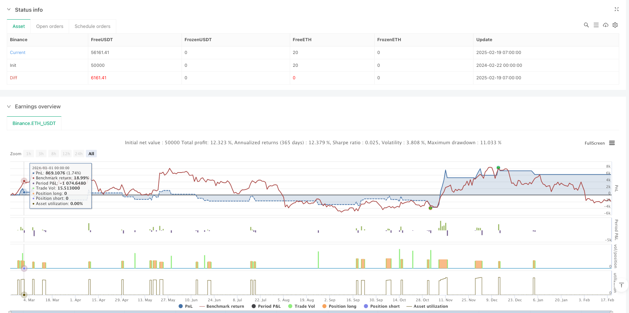Click the FullScreen button

pos(594,143)
